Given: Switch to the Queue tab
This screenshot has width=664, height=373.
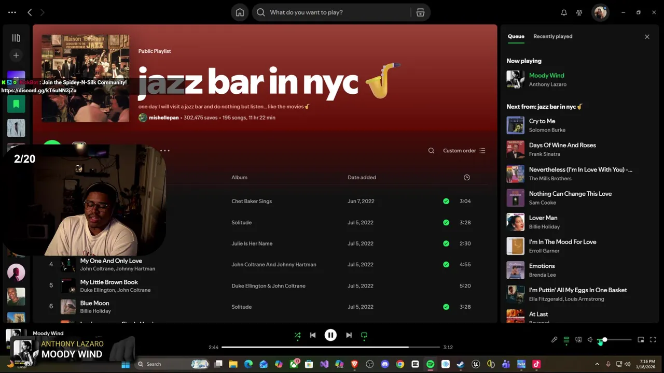Looking at the screenshot, I should (516, 36).
